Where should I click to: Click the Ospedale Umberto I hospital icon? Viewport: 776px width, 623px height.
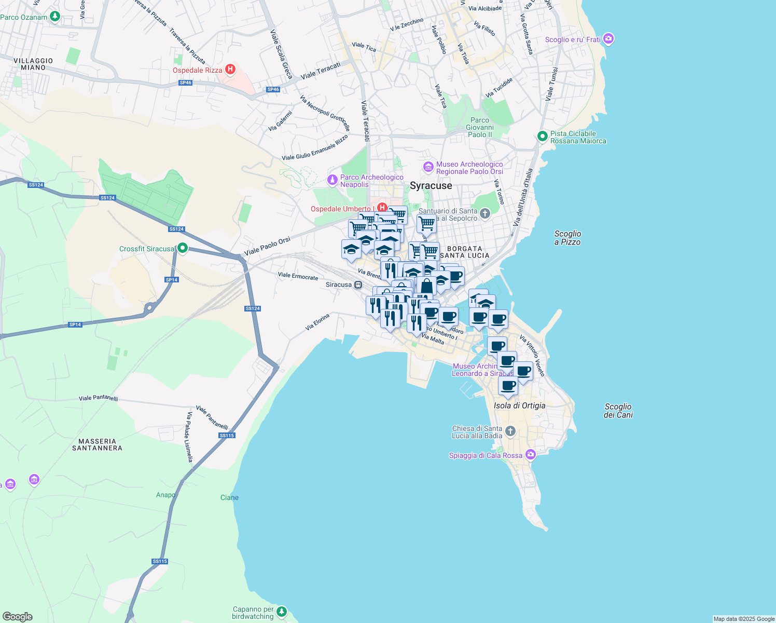pos(382,208)
